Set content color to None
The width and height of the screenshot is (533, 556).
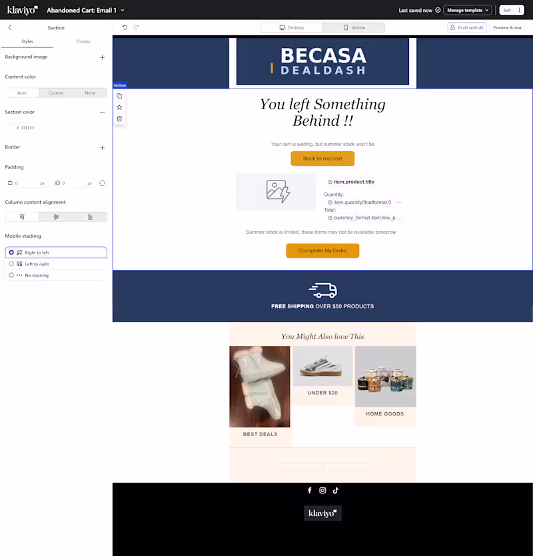pyautogui.click(x=90, y=93)
